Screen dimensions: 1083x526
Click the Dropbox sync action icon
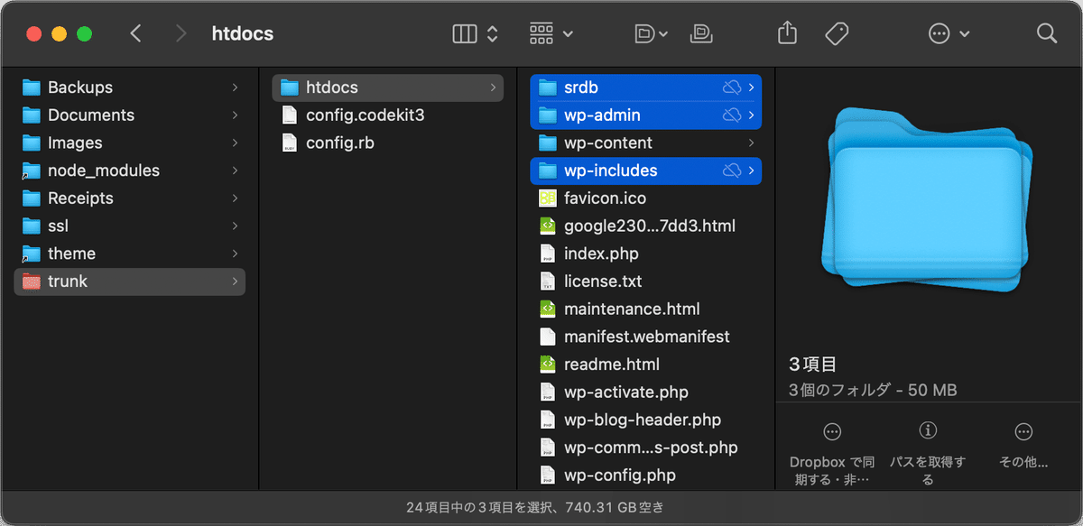(832, 431)
